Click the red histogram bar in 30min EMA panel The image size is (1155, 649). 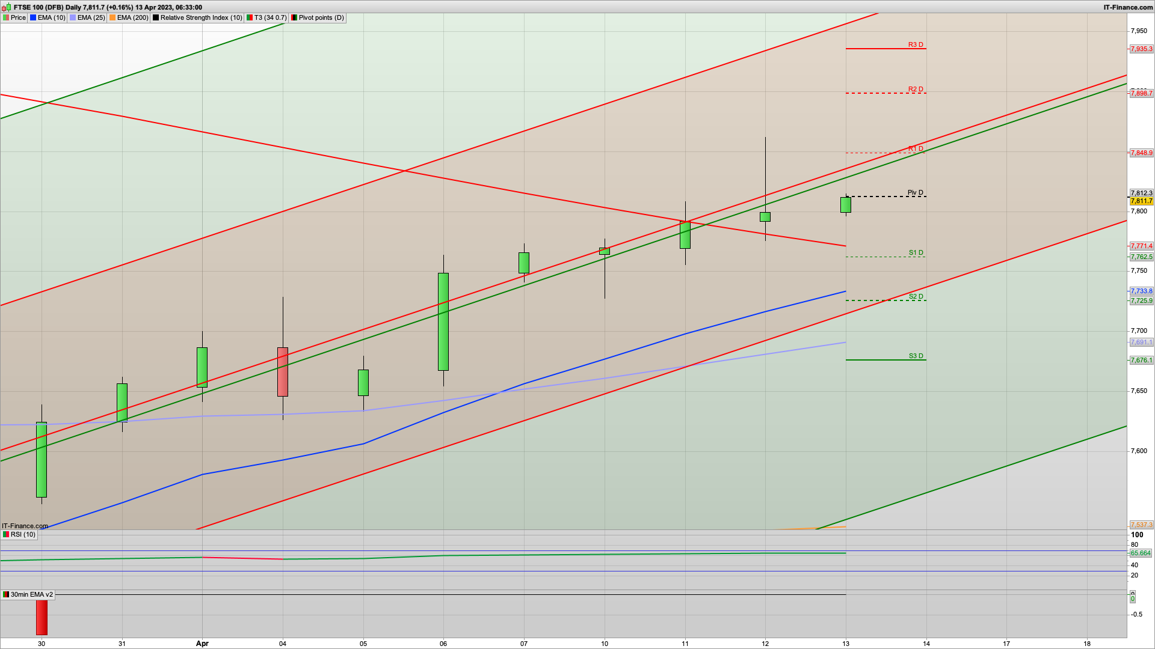[42, 617]
